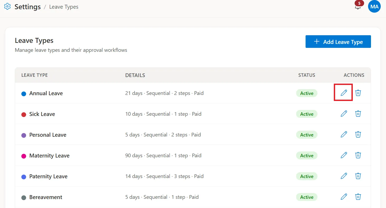Screen dimensions: 386x208
Task: Click the Active badge for Personal Leave
Action: click(307, 135)
